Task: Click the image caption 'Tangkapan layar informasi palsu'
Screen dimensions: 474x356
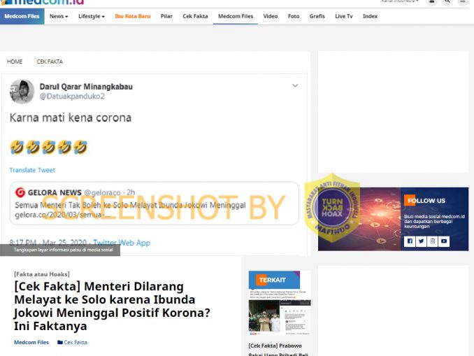Action: tap(63, 250)
